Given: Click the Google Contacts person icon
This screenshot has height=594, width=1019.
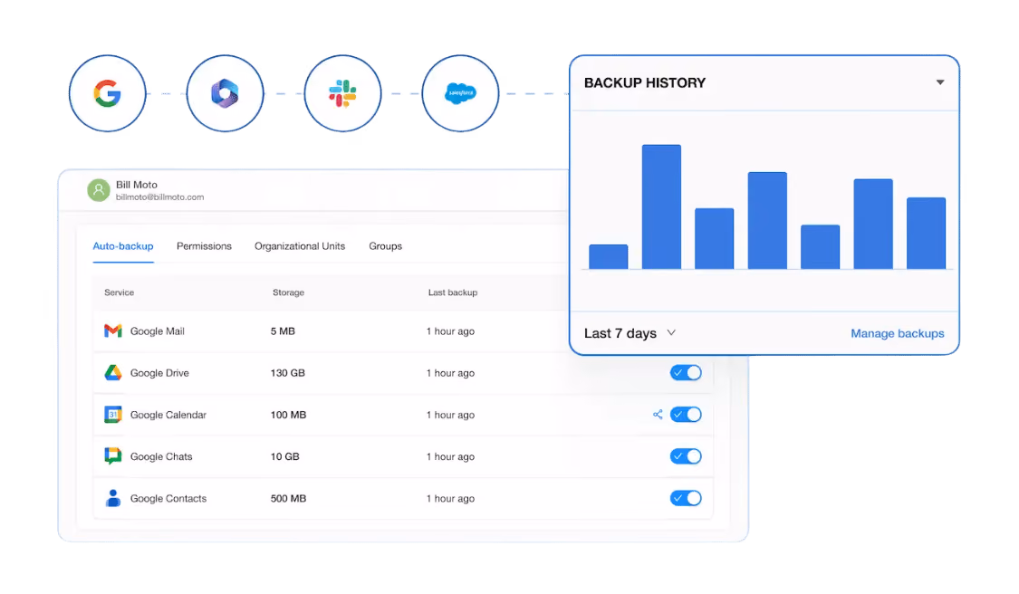Looking at the screenshot, I should (113, 498).
